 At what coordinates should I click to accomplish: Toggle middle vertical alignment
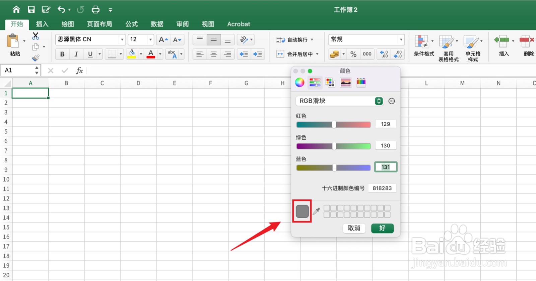pos(214,40)
